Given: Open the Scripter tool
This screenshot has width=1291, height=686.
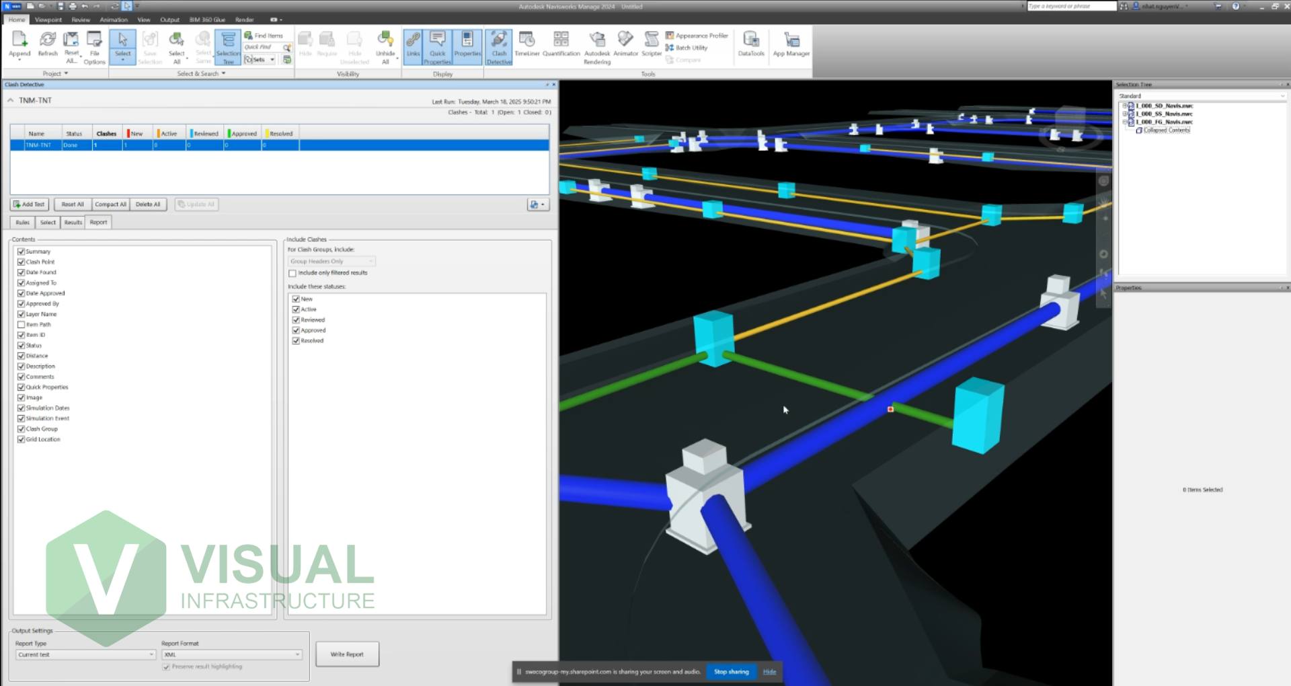Looking at the screenshot, I should (652, 44).
